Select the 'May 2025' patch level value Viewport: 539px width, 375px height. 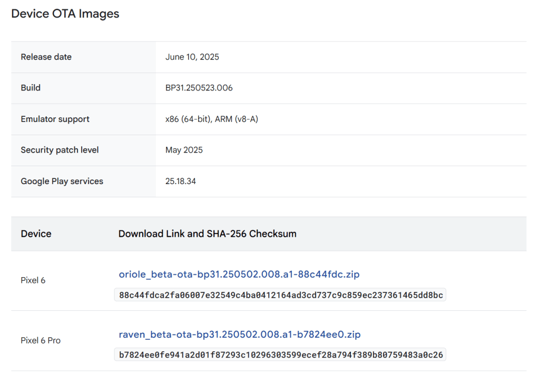coord(184,150)
